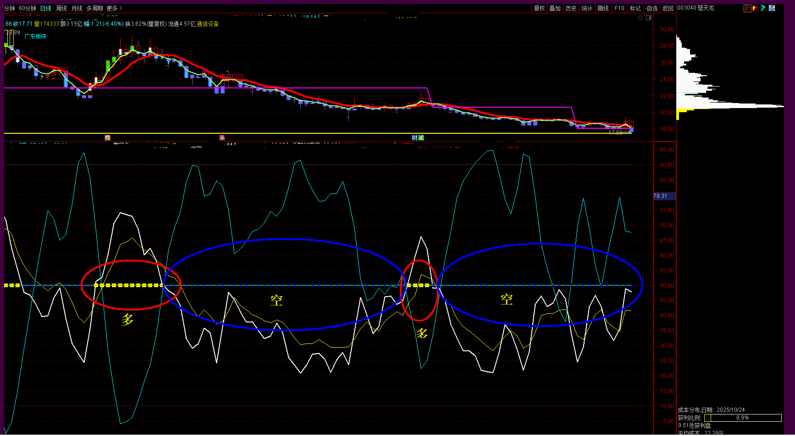Click the 统计 statistics button
795x436 pixels.
coord(587,8)
